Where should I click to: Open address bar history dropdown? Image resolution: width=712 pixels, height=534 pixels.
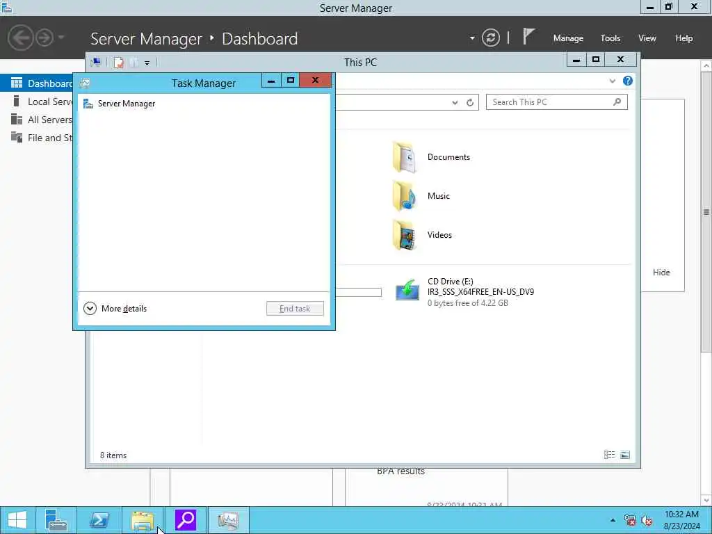coord(455,103)
